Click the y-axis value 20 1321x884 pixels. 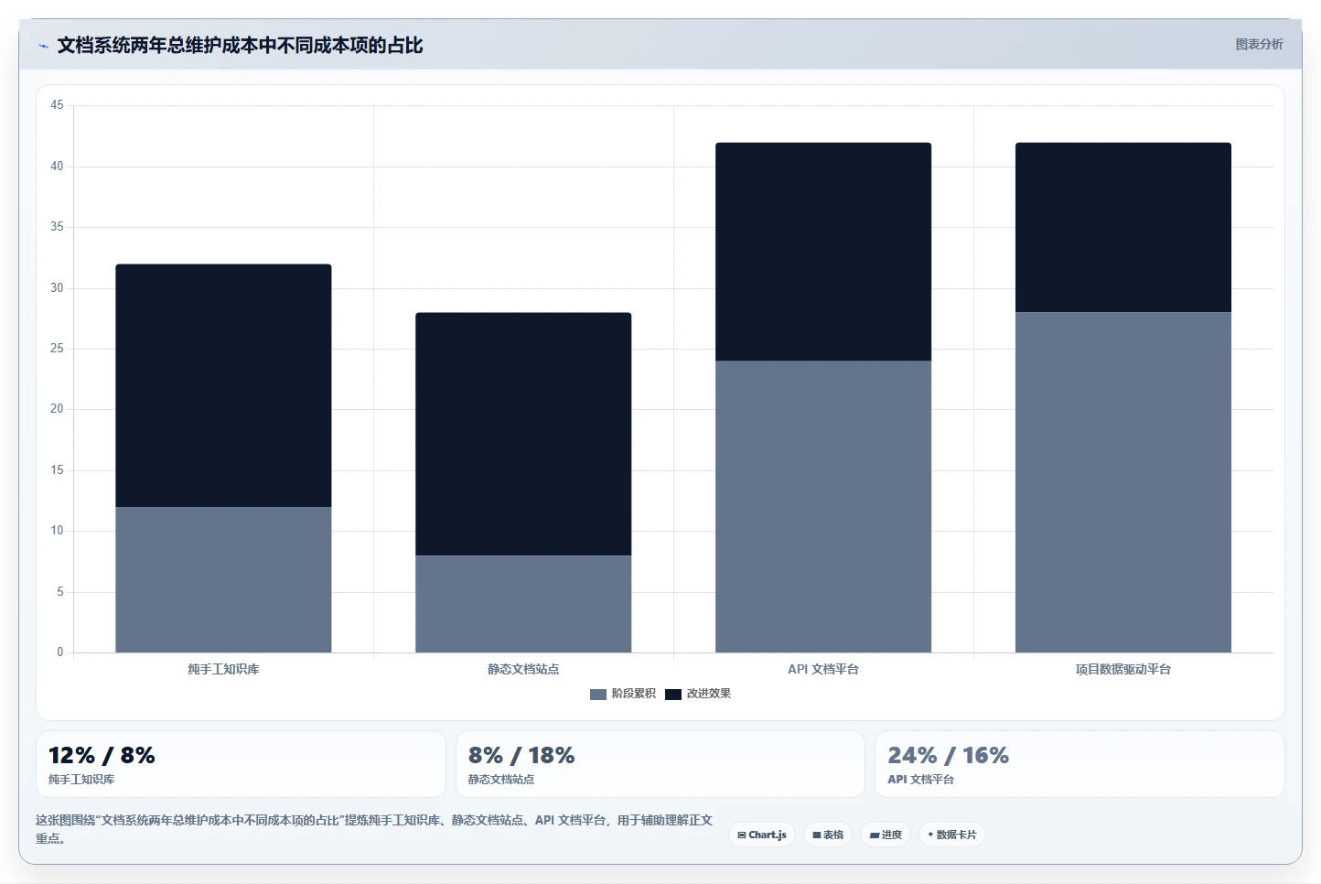[57, 409]
